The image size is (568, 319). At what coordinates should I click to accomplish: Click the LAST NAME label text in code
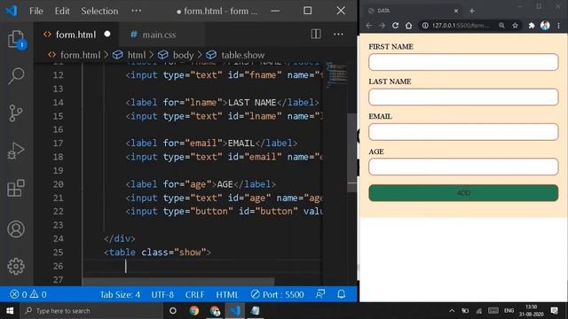(x=252, y=103)
